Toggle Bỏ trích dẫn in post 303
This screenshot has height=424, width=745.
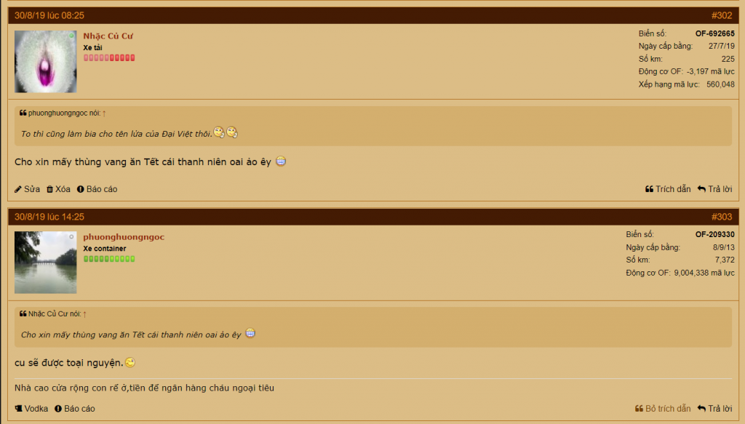pos(663,408)
